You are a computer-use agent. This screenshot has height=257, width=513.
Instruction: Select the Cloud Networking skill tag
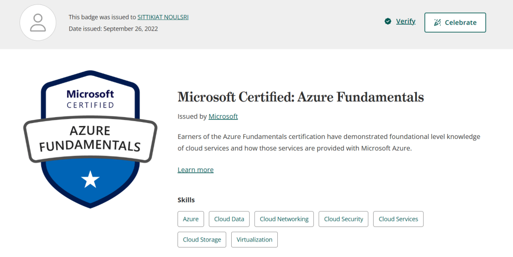point(284,219)
